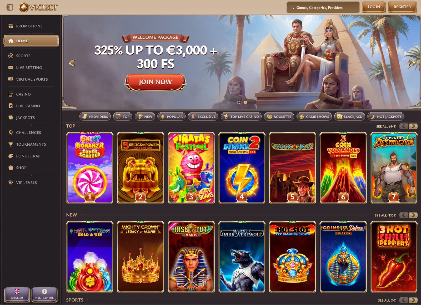Select the first banner slide dot
The width and height of the screenshot is (421, 305).
(239, 103)
